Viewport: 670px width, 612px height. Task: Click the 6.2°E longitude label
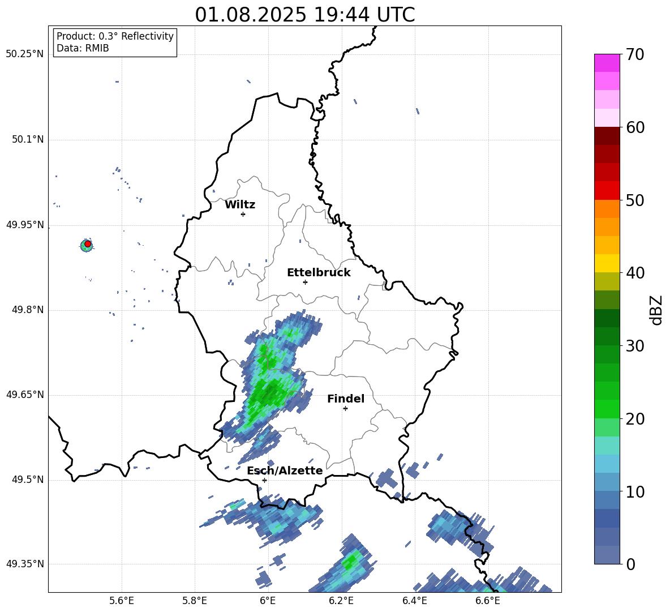(x=341, y=601)
